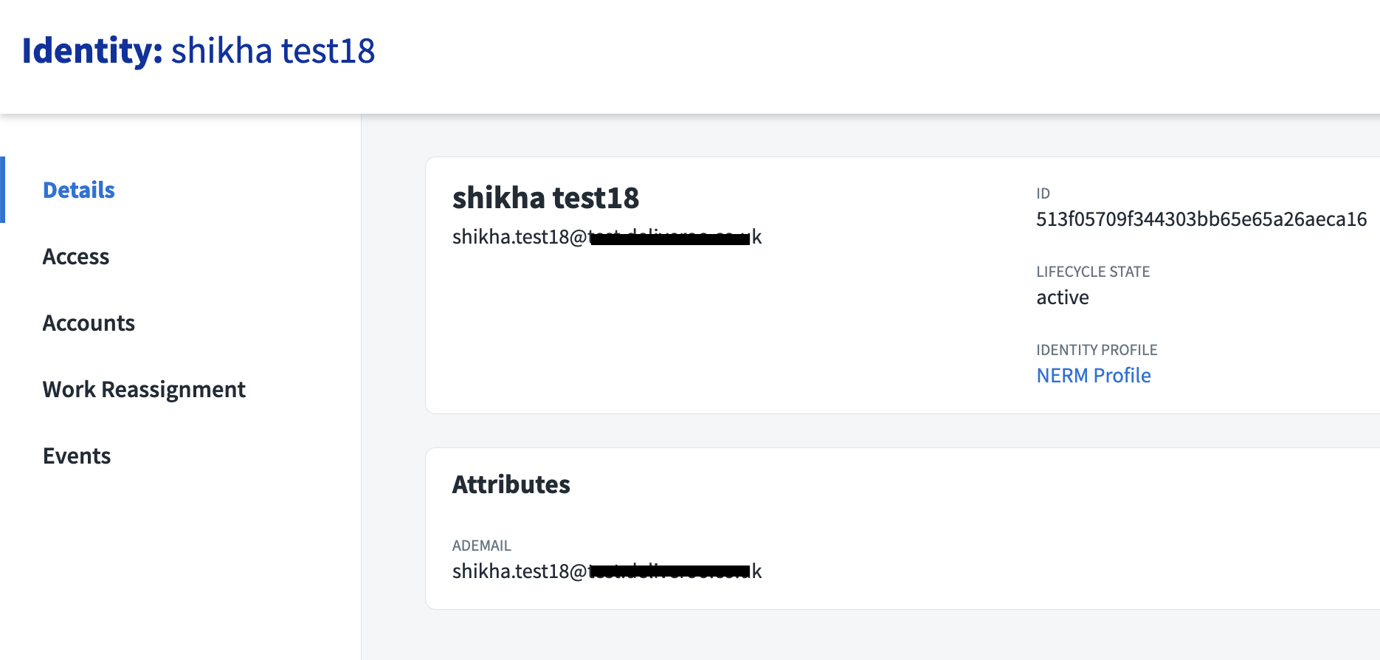Select the identity ID value 513f05709f…
The image size is (1380, 660).
(1201, 219)
